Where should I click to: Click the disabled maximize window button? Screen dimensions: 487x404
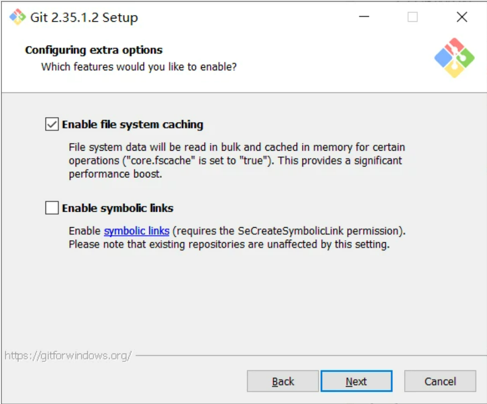412,17
